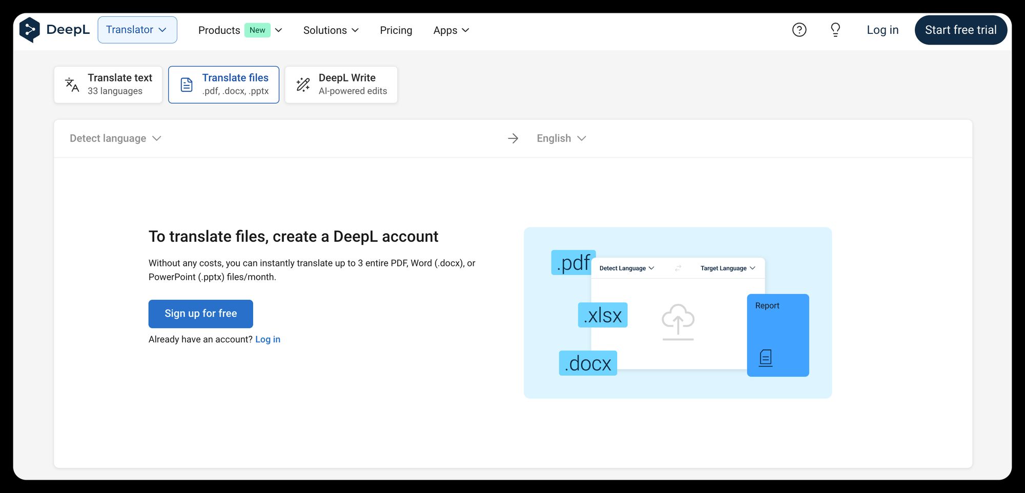Click the .docx file type badge
Image resolution: width=1025 pixels, height=493 pixels.
pyautogui.click(x=588, y=363)
